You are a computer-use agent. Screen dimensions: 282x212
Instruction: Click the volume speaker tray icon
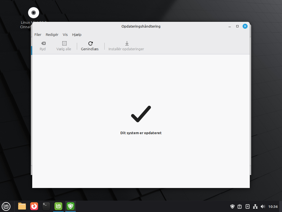pyautogui.click(x=263, y=206)
